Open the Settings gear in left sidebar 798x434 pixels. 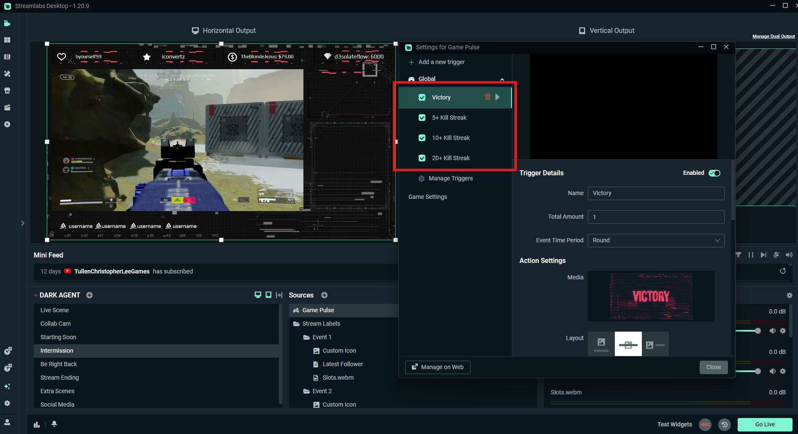7,403
